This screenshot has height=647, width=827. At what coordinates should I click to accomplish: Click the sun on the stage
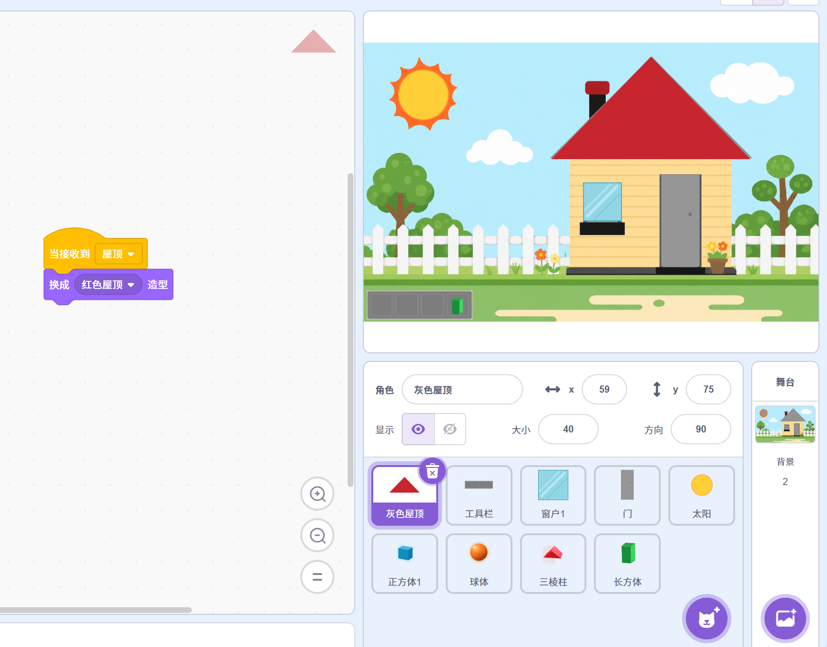[423, 94]
